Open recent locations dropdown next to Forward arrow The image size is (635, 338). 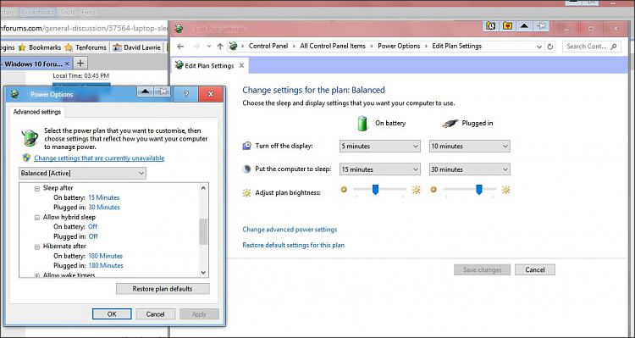[209, 47]
